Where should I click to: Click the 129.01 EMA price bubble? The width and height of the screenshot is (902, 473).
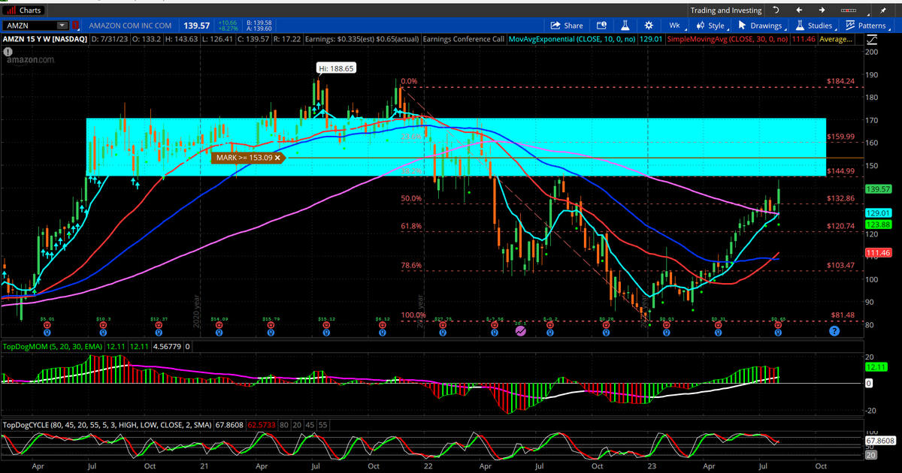(878, 214)
